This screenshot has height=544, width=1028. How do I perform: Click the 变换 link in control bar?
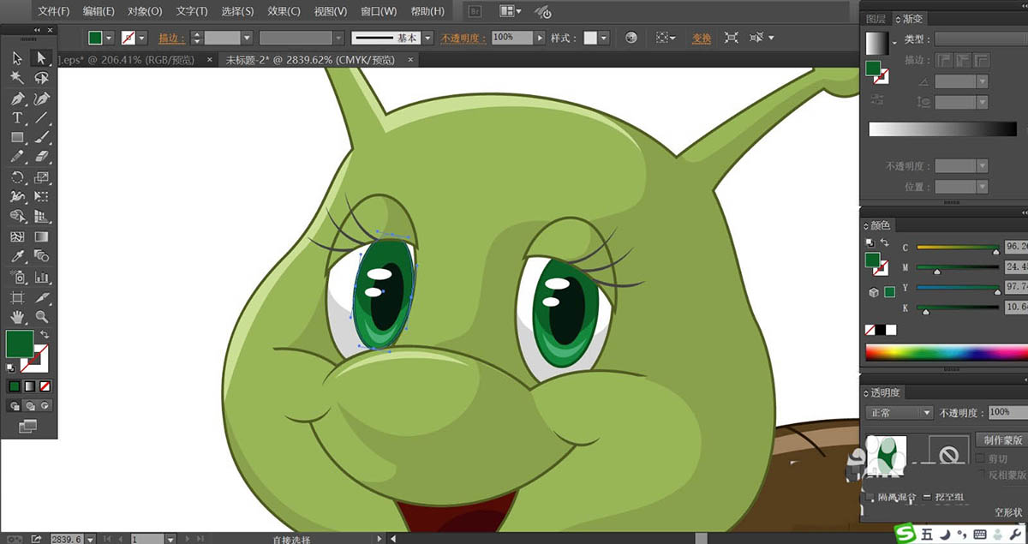[702, 39]
